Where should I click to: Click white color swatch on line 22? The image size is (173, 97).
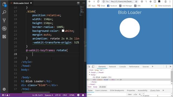point(63,31)
